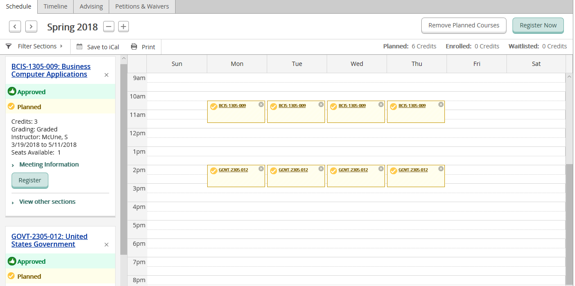Screen dimensions: 575x286
Task: Click the Mon column header
Action: 237,64
